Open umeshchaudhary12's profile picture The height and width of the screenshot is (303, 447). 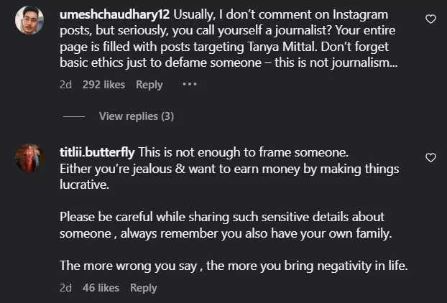[29, 21]
